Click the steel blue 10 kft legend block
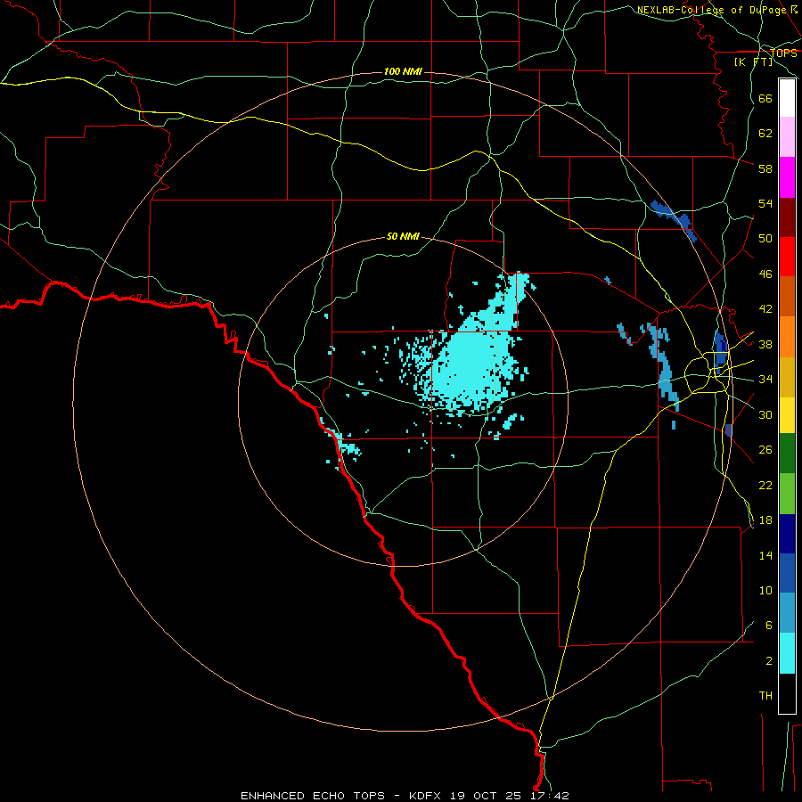This screenshot has width=802, height=802. point(787,613)
